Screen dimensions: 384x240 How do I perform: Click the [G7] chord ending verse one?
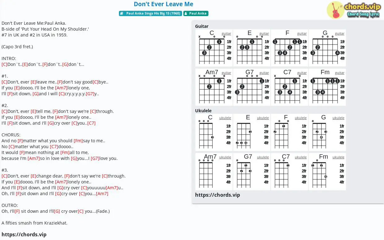pyautogui.click(x=90, y=94)
